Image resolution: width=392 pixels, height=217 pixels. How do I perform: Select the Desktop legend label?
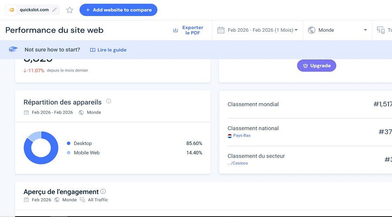click(x=83, y=143)
